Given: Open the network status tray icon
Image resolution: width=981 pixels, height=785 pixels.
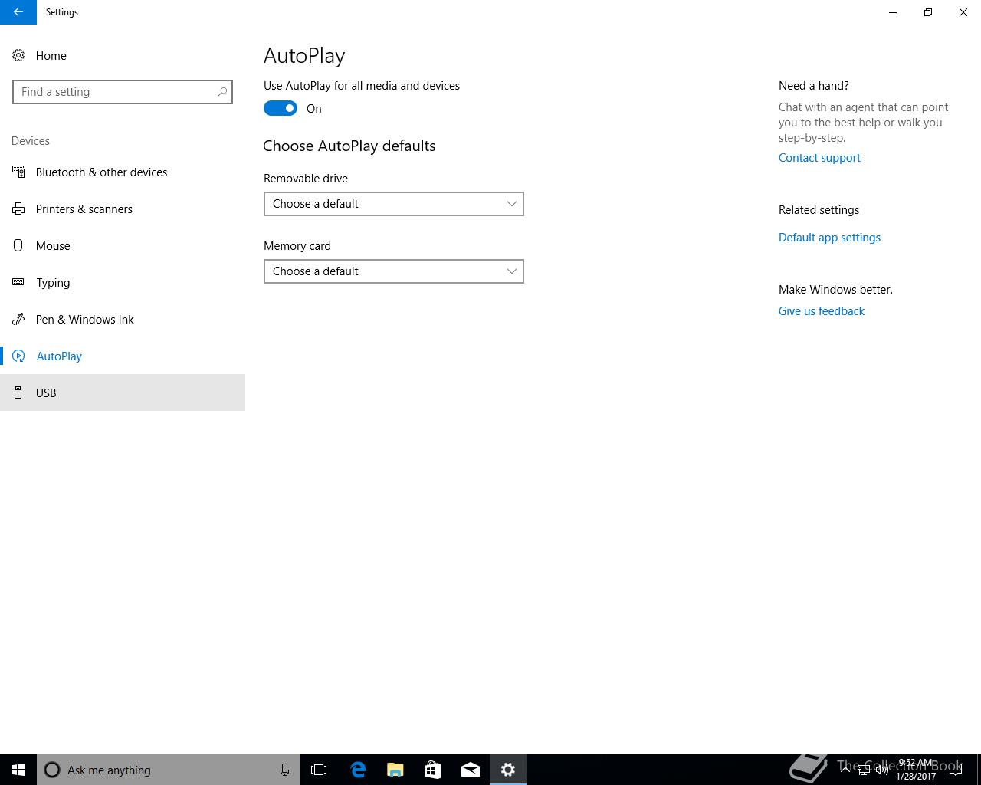Looking at the screenshot, I should tap(863, 770).
